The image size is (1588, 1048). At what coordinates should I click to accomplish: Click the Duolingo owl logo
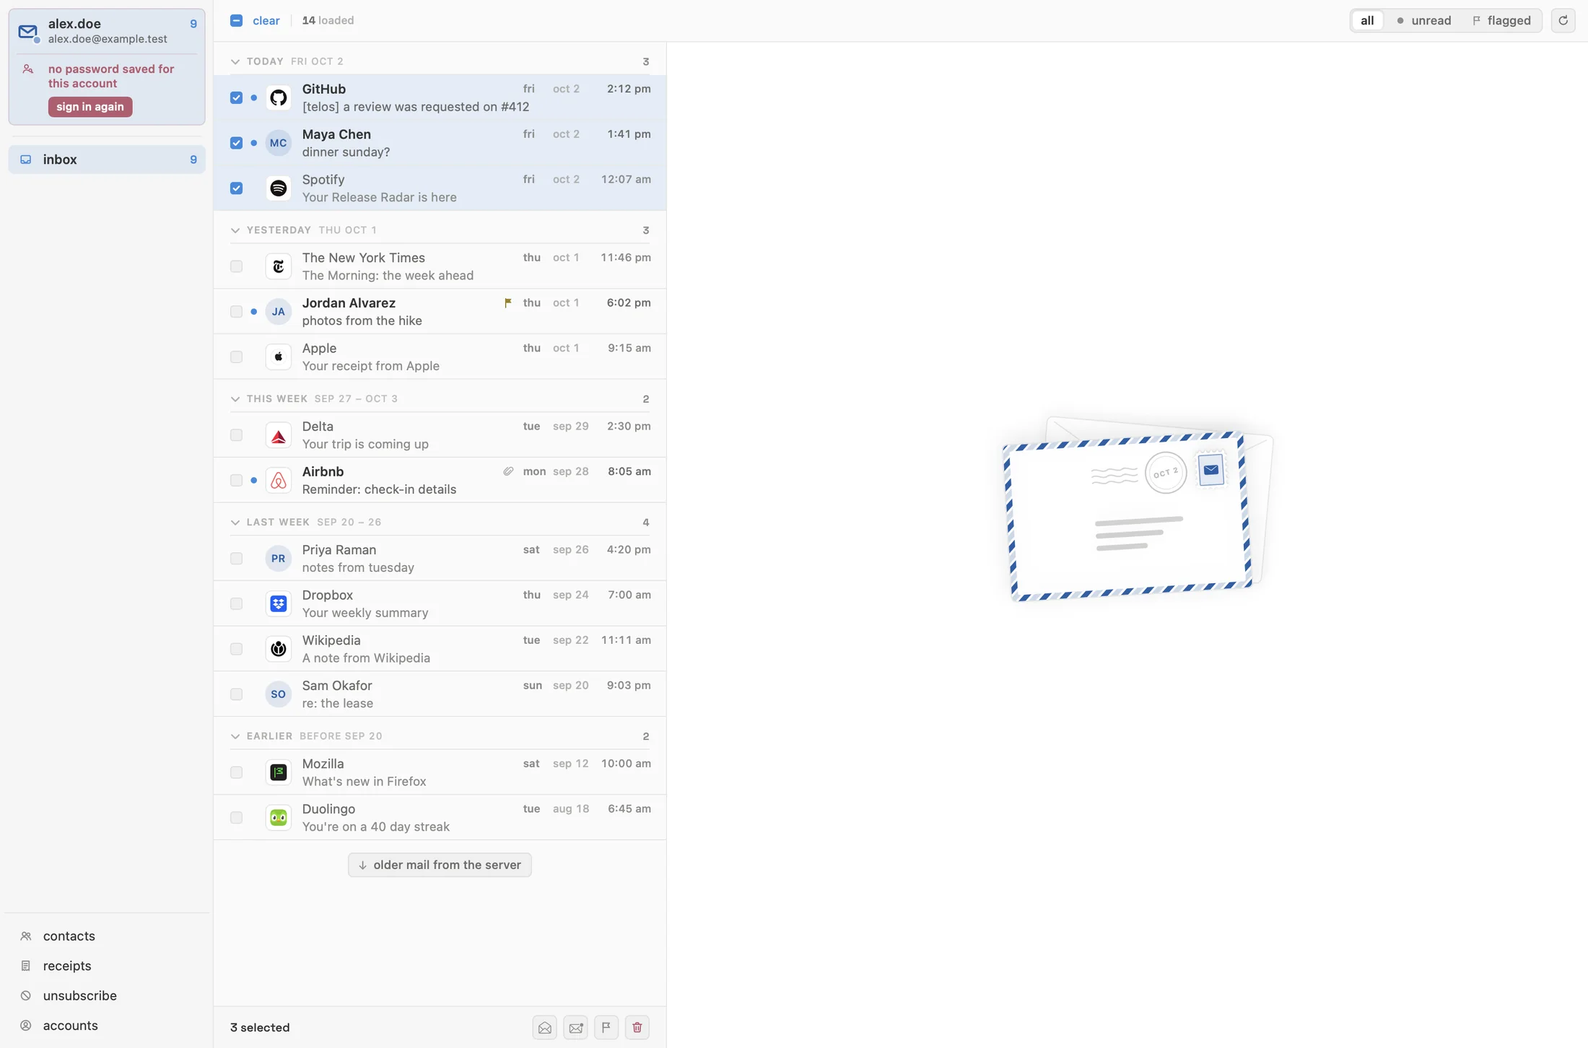click(x=278, y=818)
